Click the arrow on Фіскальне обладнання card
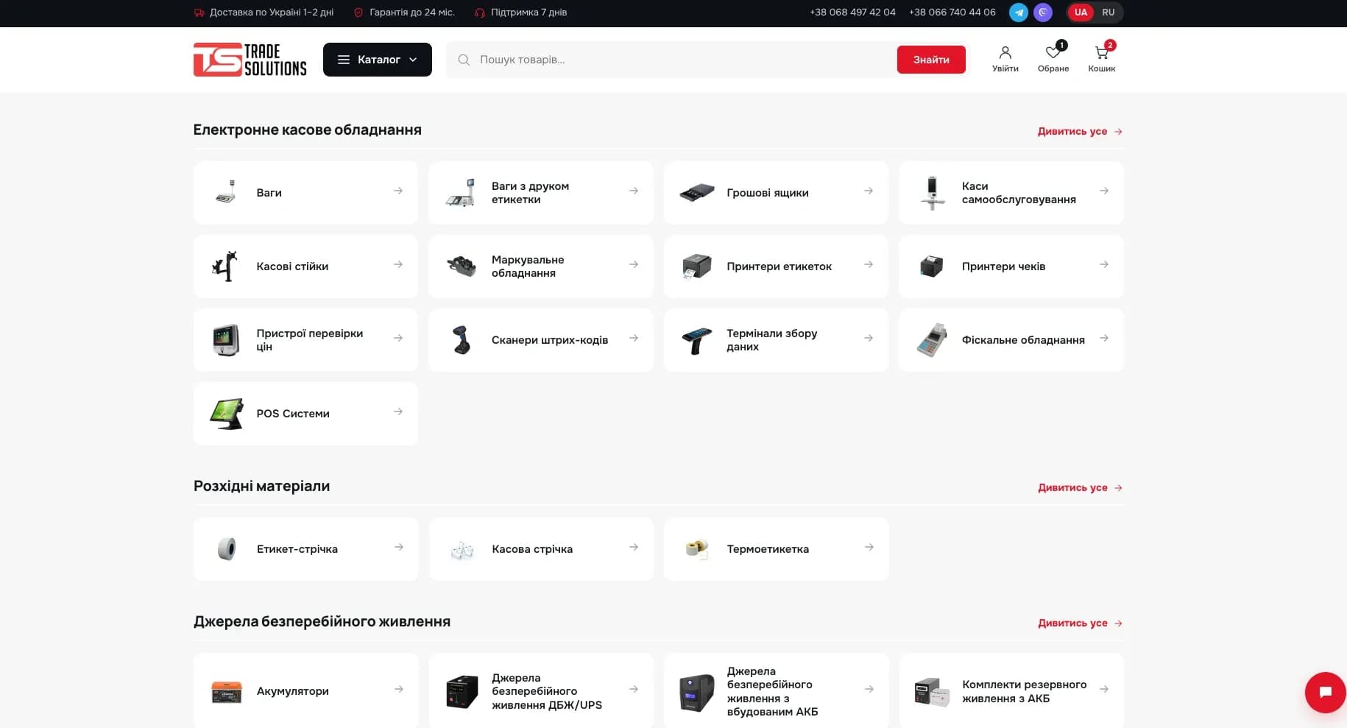 pos(1104,338)
